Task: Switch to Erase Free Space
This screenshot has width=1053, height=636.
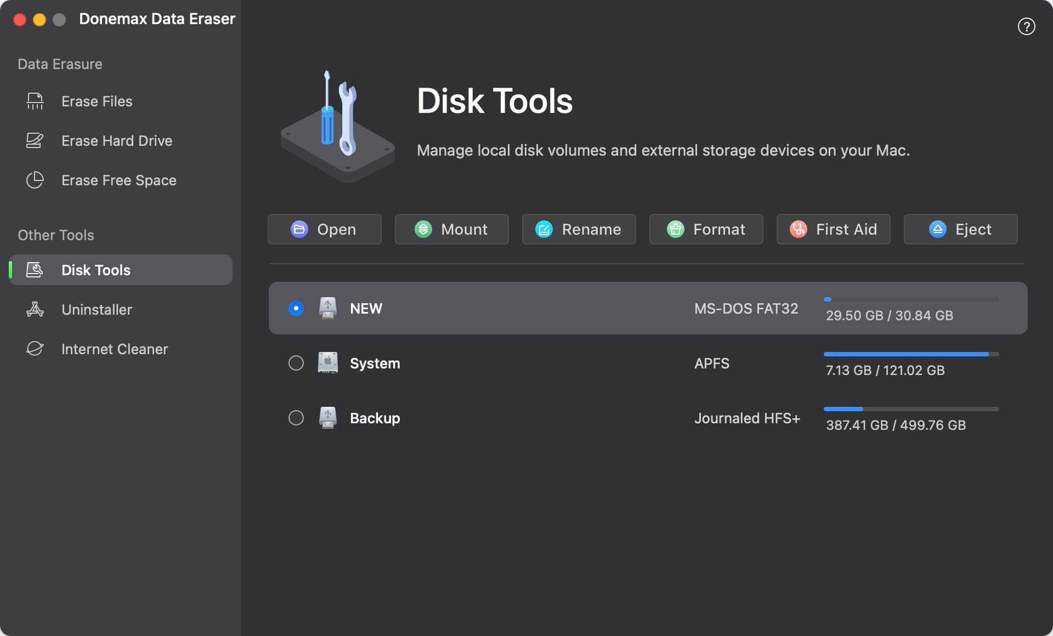Action: coord(121,180)
